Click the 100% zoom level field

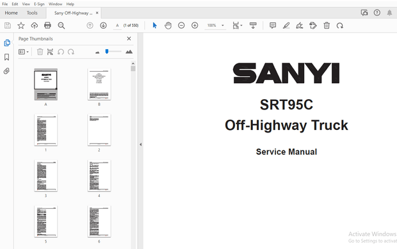click(x=212, y=26)
